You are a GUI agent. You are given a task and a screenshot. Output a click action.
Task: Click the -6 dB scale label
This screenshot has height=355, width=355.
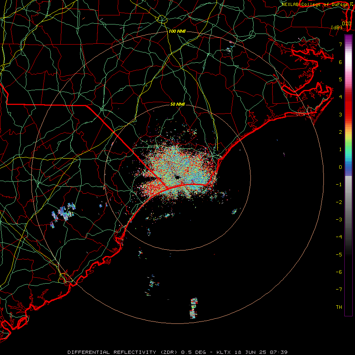point(339,272)
